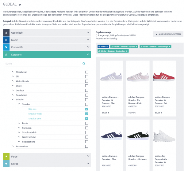This screenshot has width=184, height=171.
Task: Open navy adidas Campus Sneaker Blau image
Action: [111, 136]
